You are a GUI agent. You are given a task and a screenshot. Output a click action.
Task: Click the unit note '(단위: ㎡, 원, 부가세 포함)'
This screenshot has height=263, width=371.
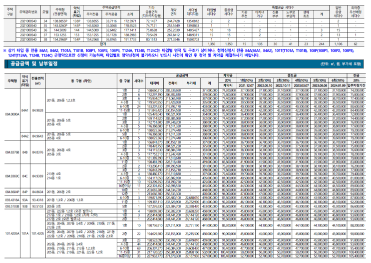[x=341, y=64]
